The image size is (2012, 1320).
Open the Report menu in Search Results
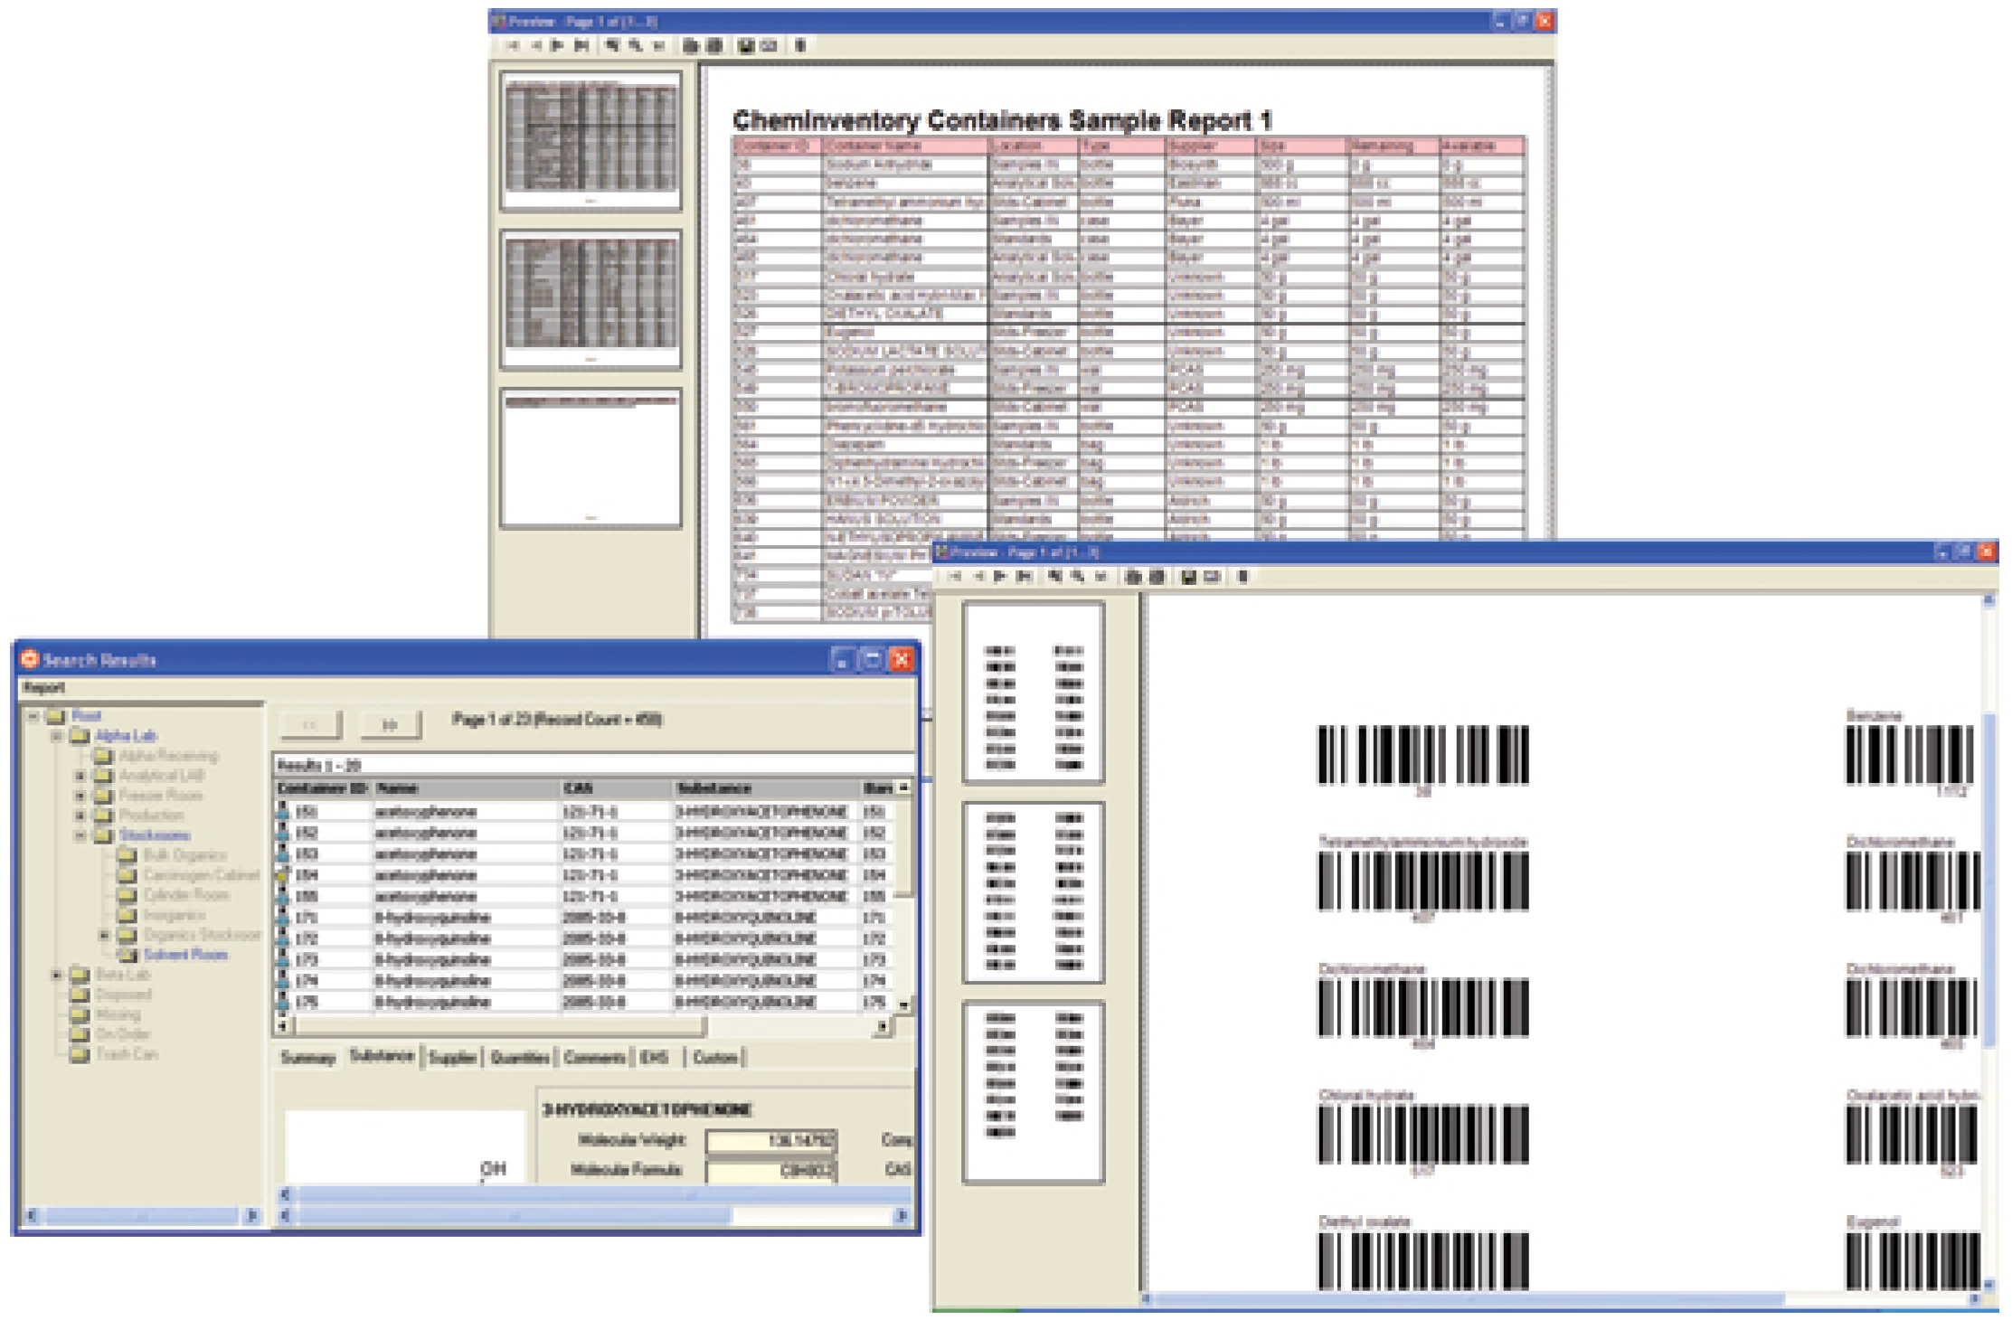pyautogui.click(x=43, y=688)
